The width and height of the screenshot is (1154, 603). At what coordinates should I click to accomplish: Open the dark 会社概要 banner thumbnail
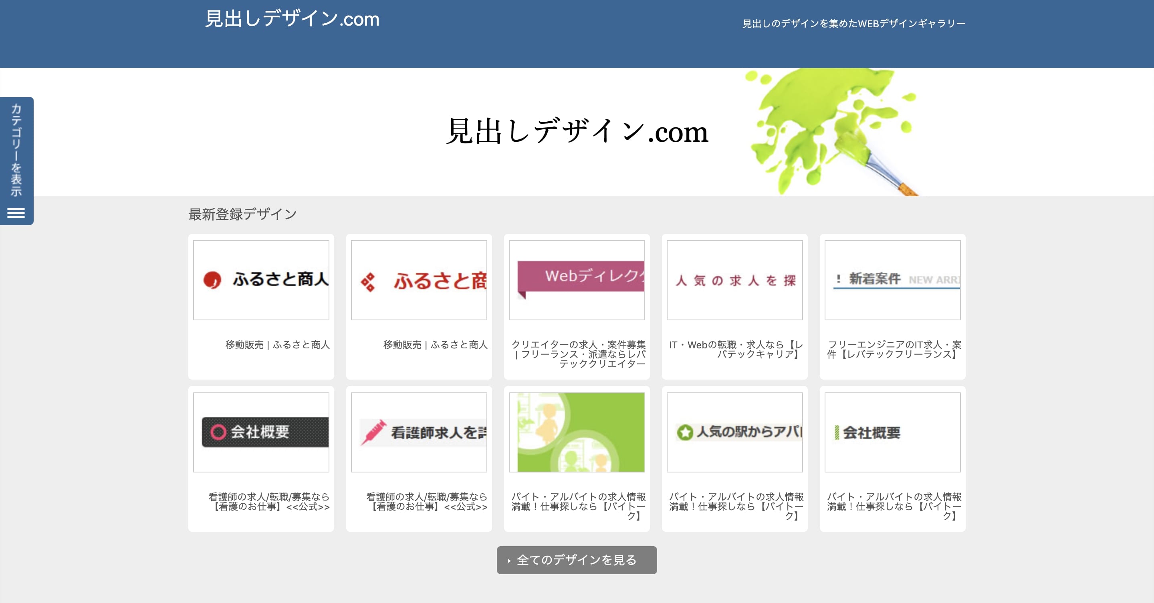coord(261,432)
